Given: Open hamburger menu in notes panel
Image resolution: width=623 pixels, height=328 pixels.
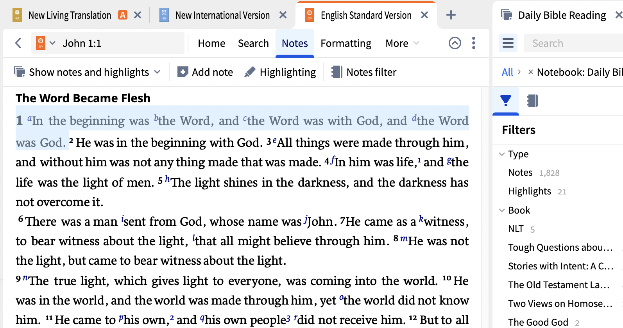Looking at the screenshot, I should click(508, 43).
